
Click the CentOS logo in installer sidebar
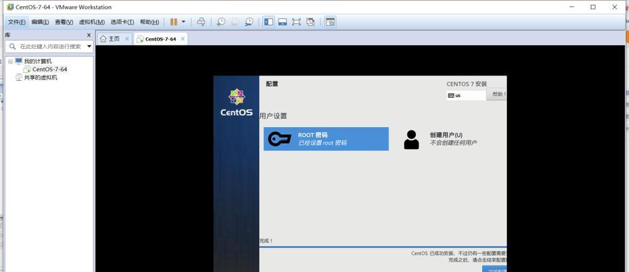(236, 103)
